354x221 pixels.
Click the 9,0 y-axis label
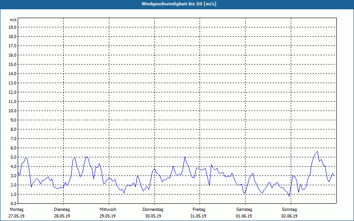pos(13,120)
